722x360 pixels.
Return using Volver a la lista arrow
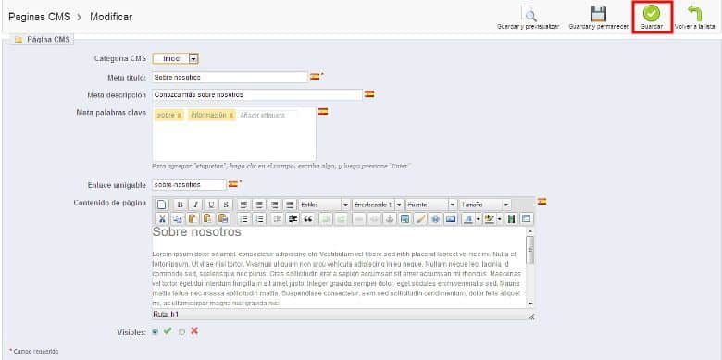pos(694,14)
